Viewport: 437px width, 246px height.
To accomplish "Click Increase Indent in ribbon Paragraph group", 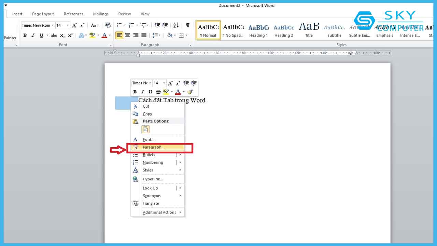I will (165, 25).
